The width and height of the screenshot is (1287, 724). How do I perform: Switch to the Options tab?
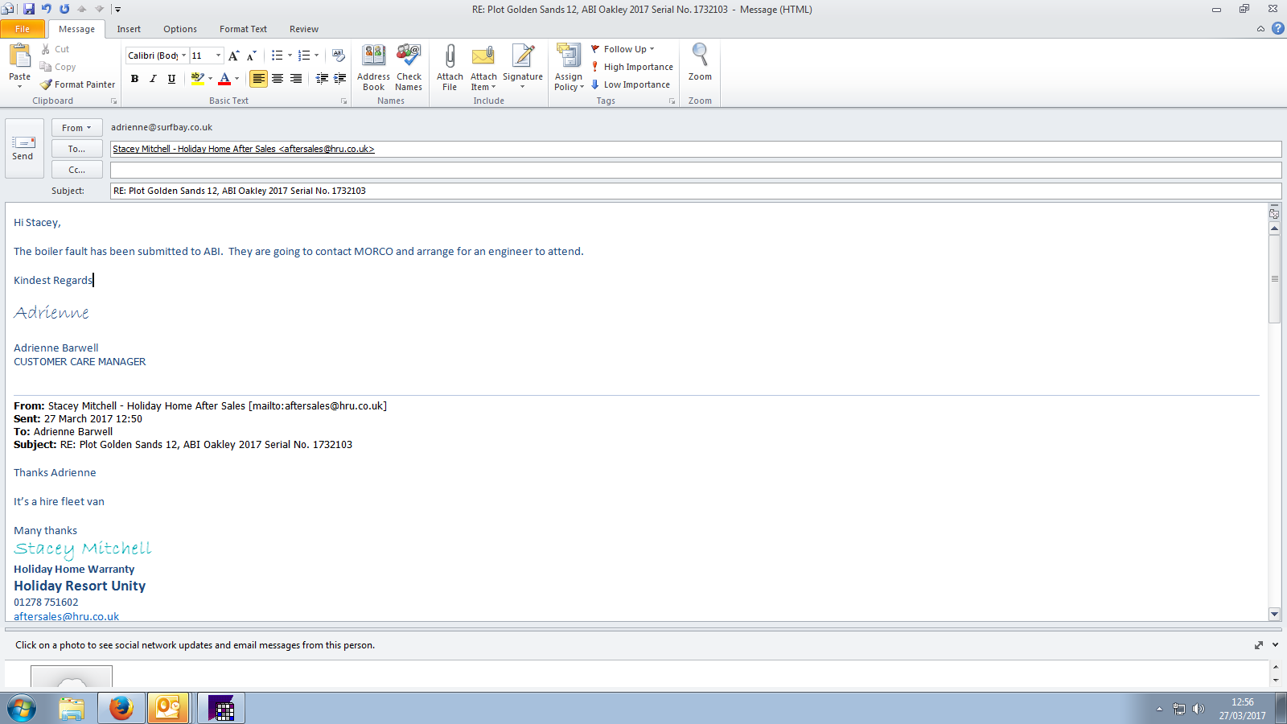[x=180, y=29]
